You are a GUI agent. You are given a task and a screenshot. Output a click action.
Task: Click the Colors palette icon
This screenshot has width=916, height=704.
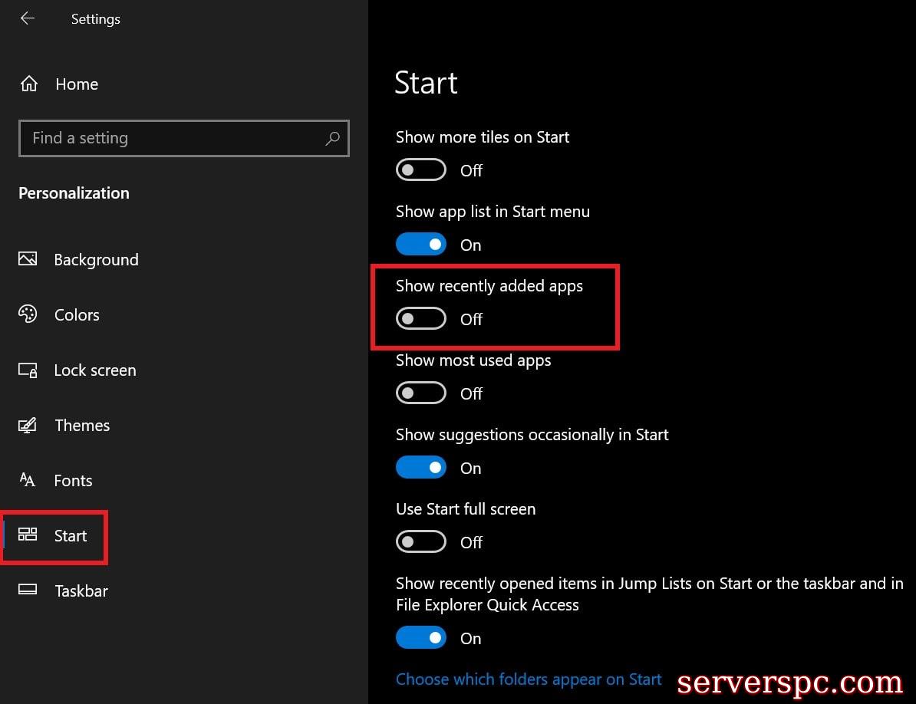[28, 314]
